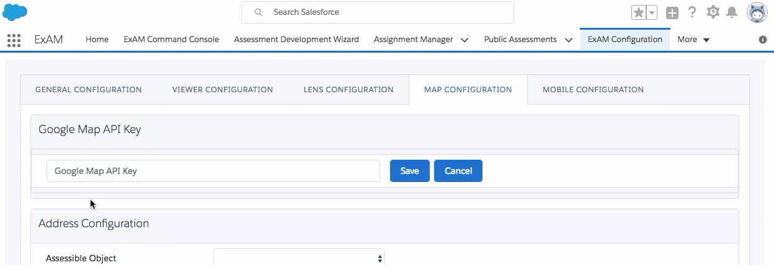Image resolution: width=774 pixels, height=265 pixels.
Task: Click the Salesforce cloud logo
Action: click(x=15, y=12)
